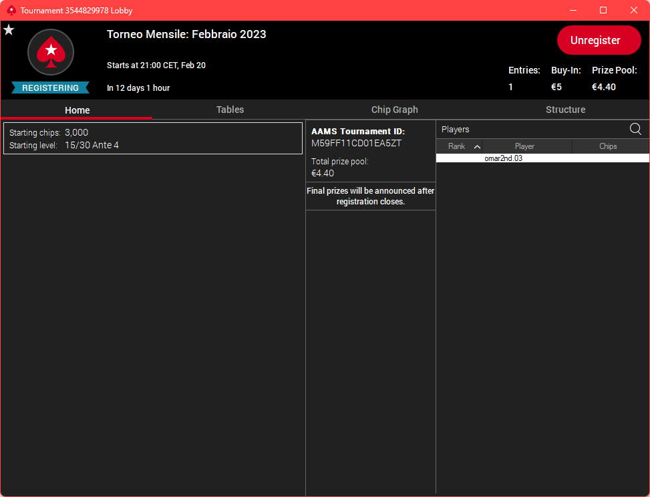The width and height of the screenshot is (650, 497).
Task: Maximize the tournament lobby window
Action: (603, 11)
